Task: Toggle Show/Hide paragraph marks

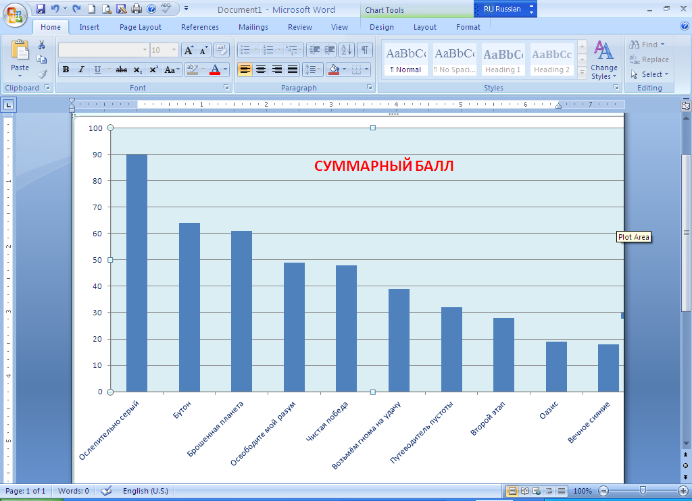Action: coord(365,50)
